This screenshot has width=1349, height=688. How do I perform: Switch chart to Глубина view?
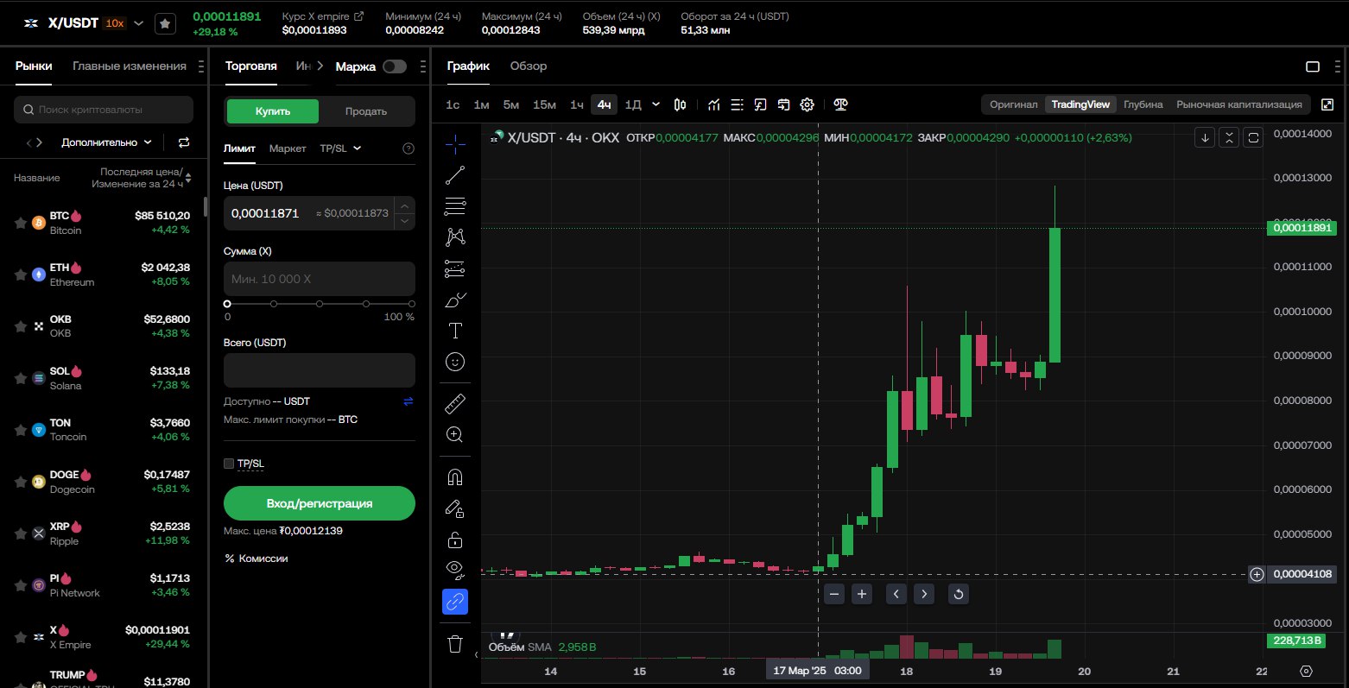(1143, 104)
